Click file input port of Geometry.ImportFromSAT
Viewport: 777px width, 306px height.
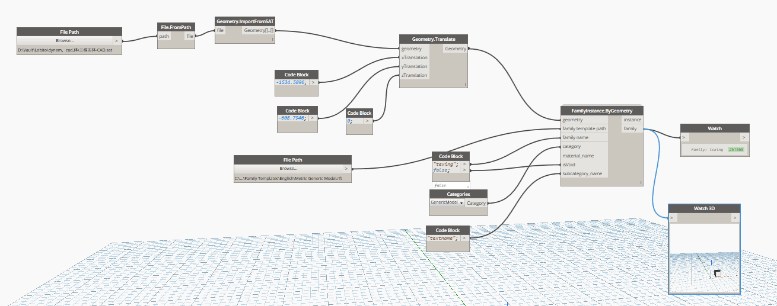(x=221, y=30)
